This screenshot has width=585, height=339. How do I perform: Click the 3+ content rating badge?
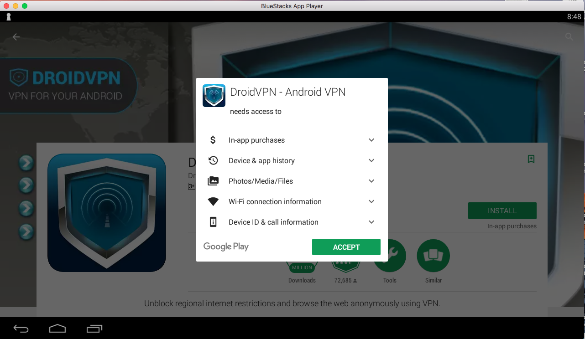point(191,186)
